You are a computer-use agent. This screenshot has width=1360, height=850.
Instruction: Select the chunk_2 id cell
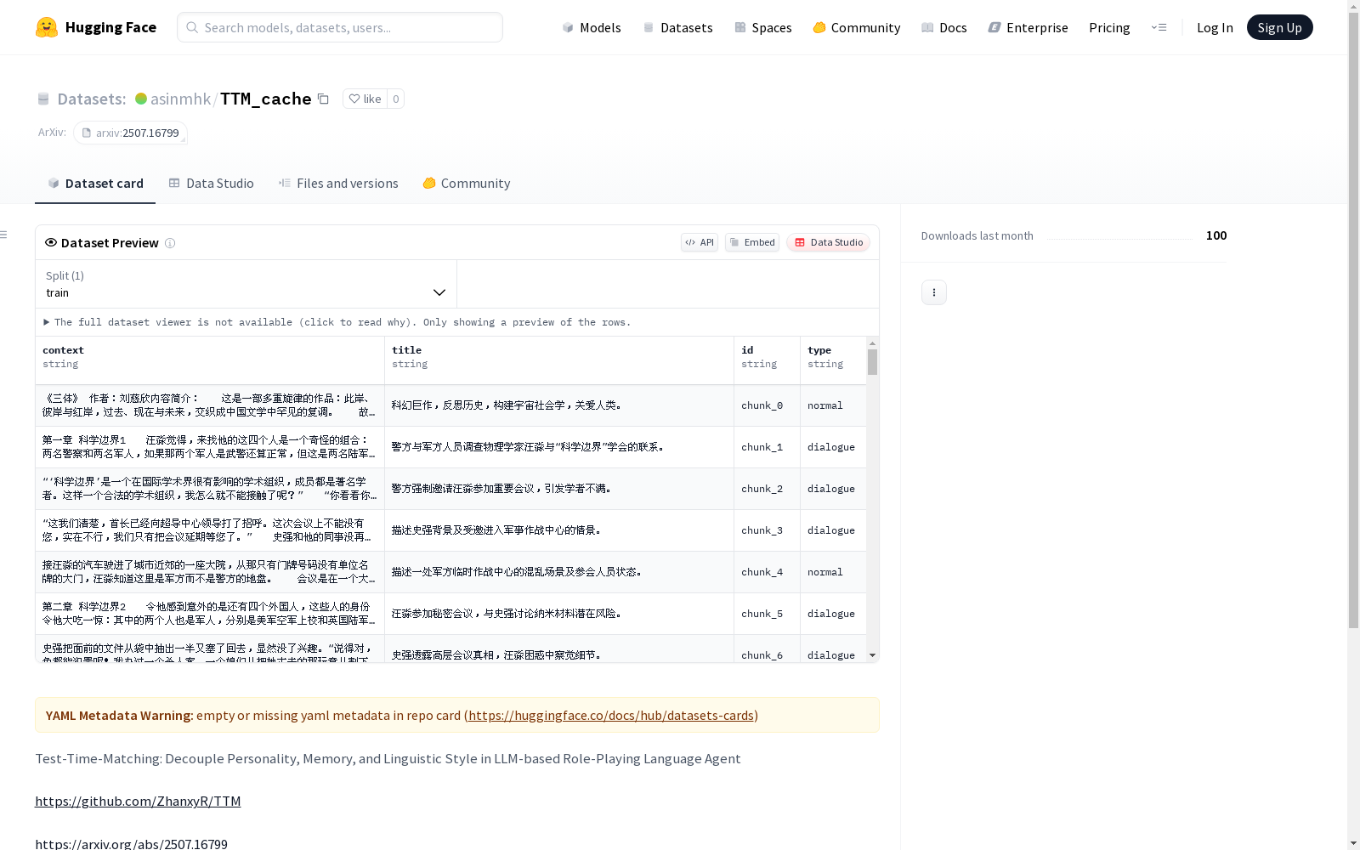(x=767, y=489)
